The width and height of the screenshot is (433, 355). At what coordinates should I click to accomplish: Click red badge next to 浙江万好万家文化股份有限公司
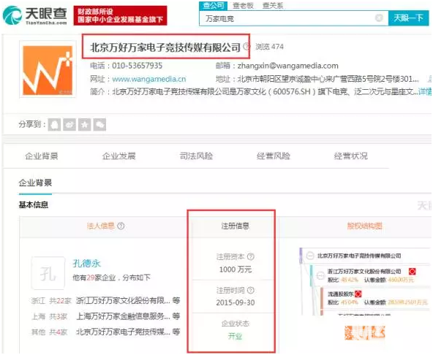coord(412,272)
